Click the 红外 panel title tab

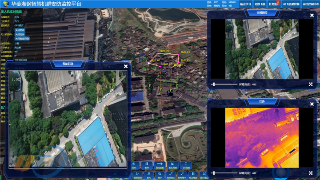(x=262, y=101)
